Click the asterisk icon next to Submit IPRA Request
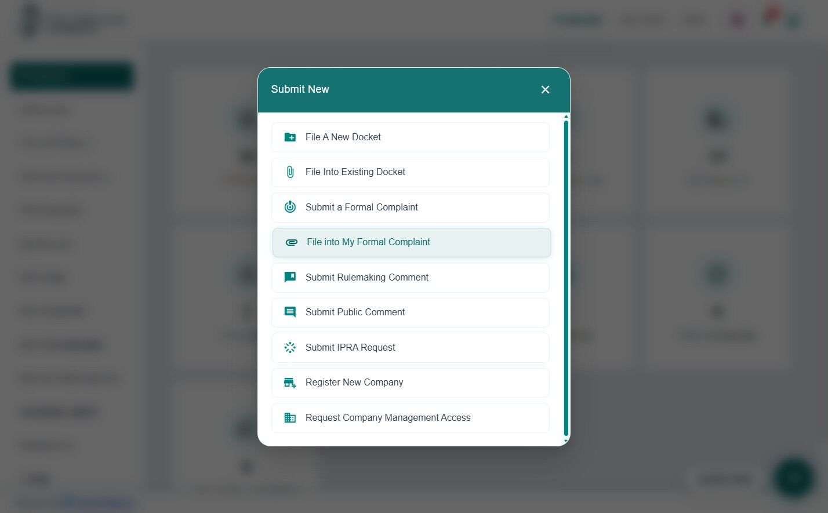This screenshot has height=513, width=828. [x=290, y=347]
